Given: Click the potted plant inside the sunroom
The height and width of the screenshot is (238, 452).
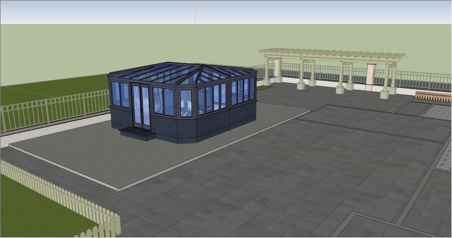Looking at the screenshot, I should (x=189, y=101).
